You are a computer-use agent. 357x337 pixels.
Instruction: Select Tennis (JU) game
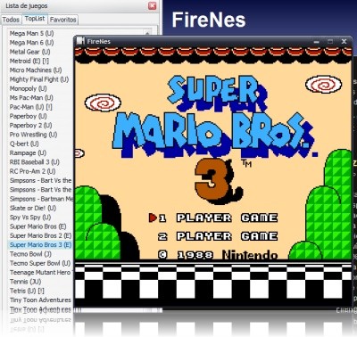[26, 282]
